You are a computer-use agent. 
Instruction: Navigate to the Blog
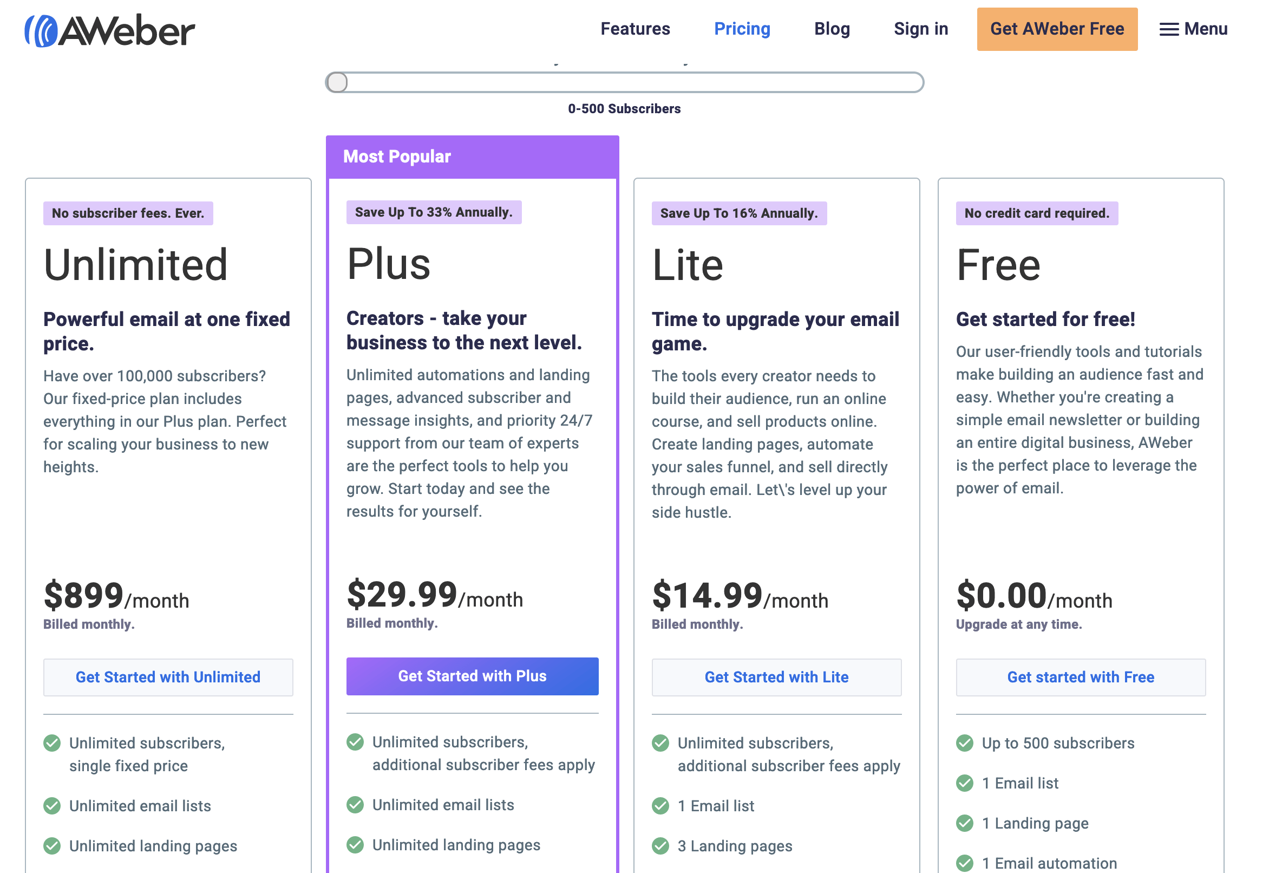tap(832, 29)
